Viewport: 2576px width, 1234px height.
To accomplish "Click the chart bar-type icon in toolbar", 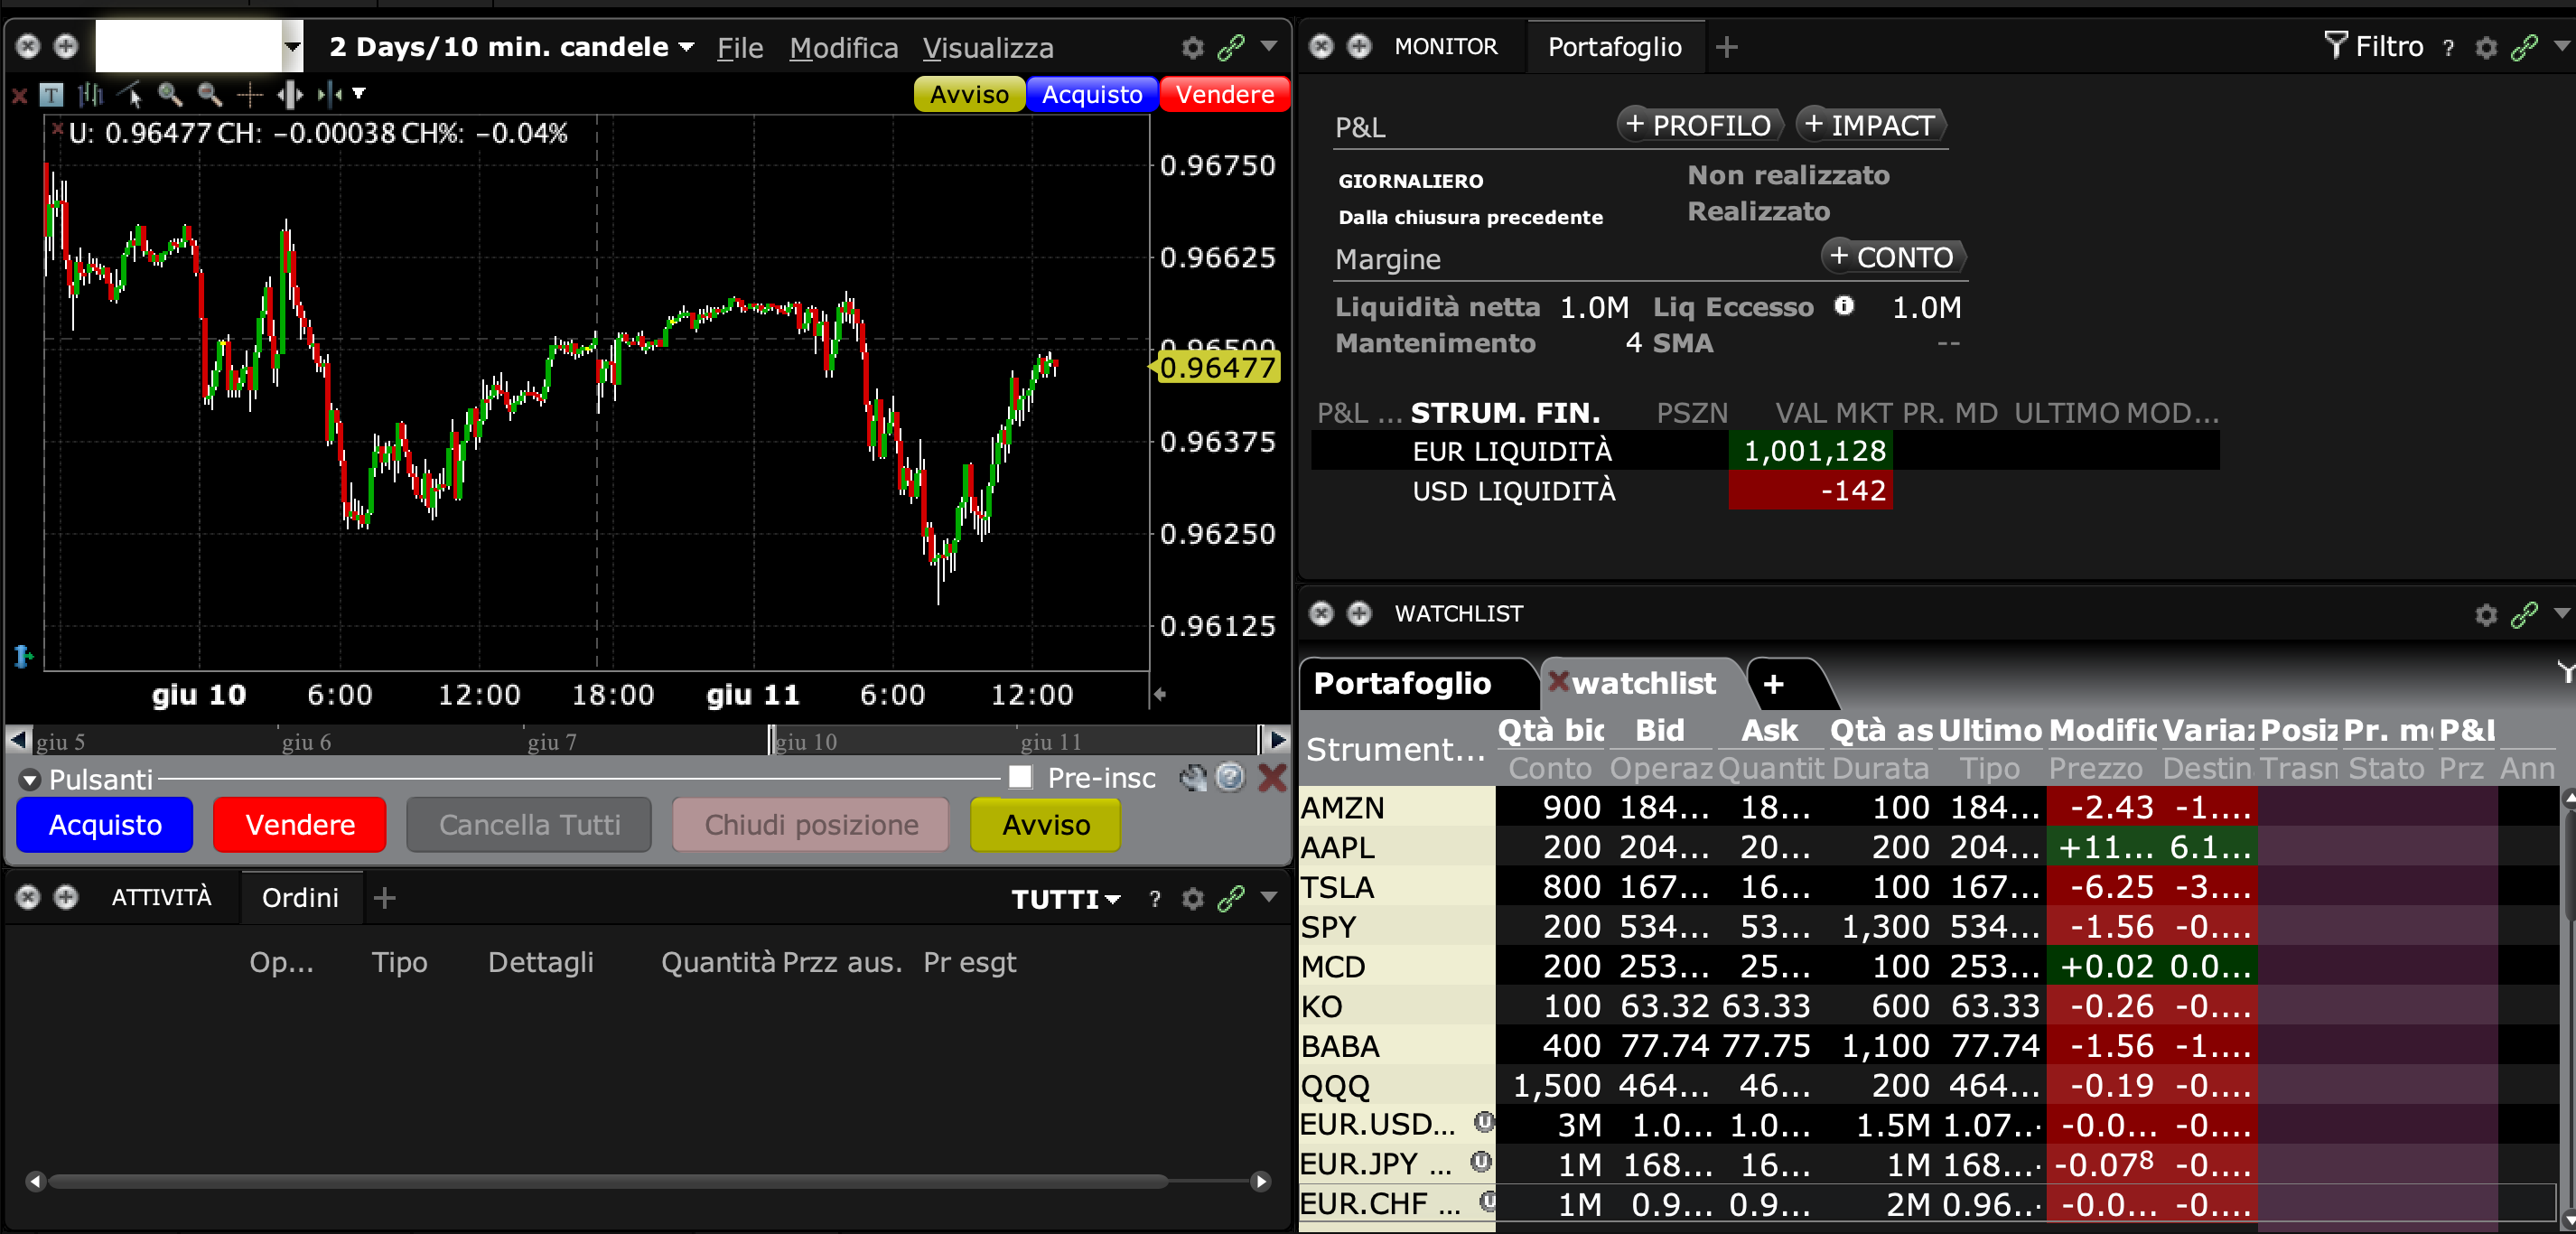I will (x=91, y=95).
